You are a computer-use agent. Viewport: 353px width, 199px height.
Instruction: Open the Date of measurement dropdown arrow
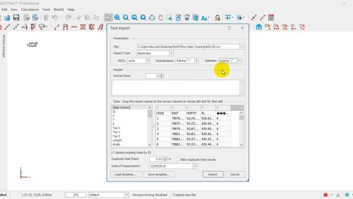pos(195,166)
